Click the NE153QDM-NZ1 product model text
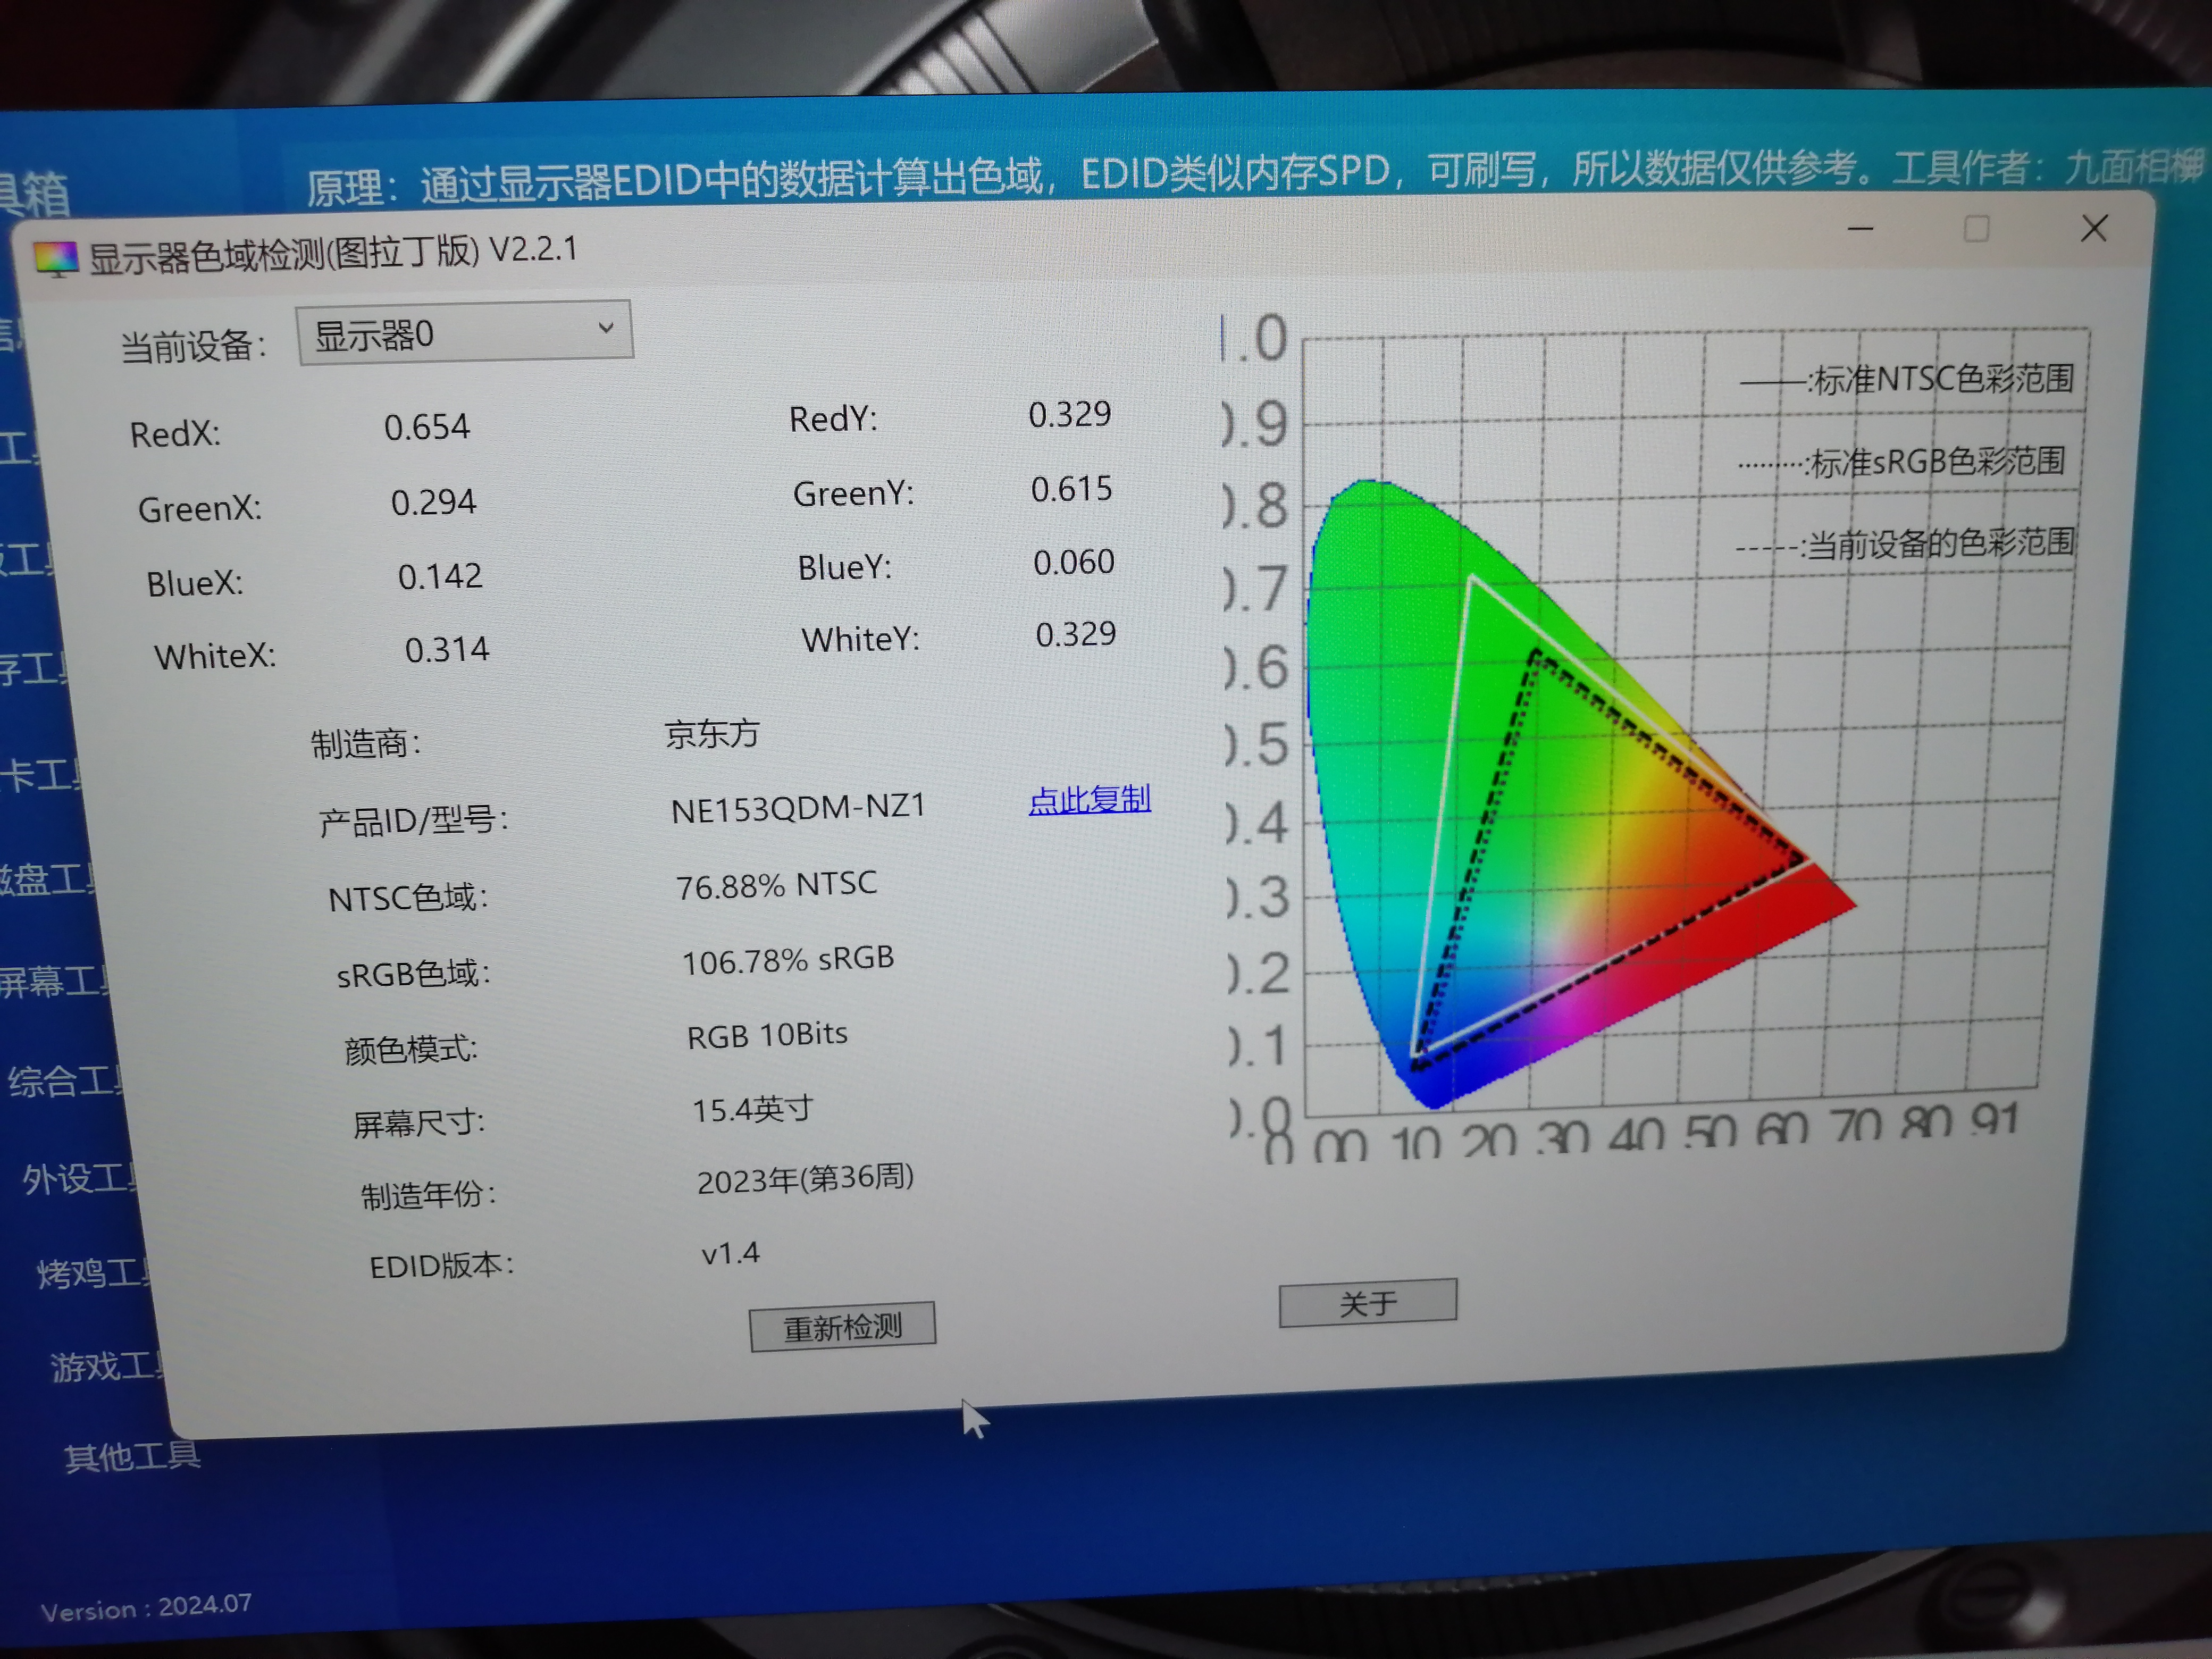Viewport: 2212px width, 1659px height. (x=798, y=807)
